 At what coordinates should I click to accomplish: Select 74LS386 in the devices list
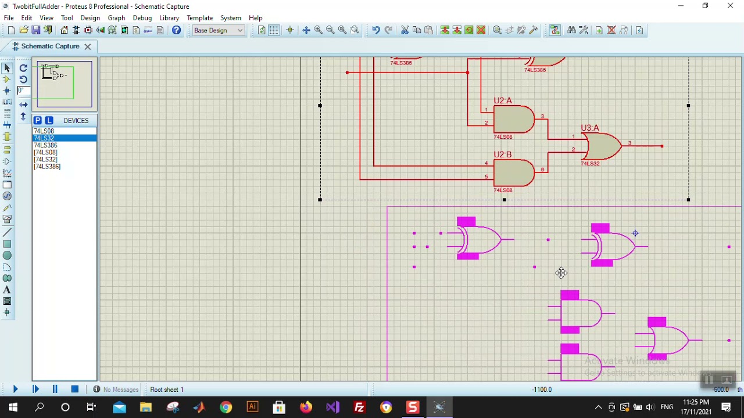coord(65,145)
